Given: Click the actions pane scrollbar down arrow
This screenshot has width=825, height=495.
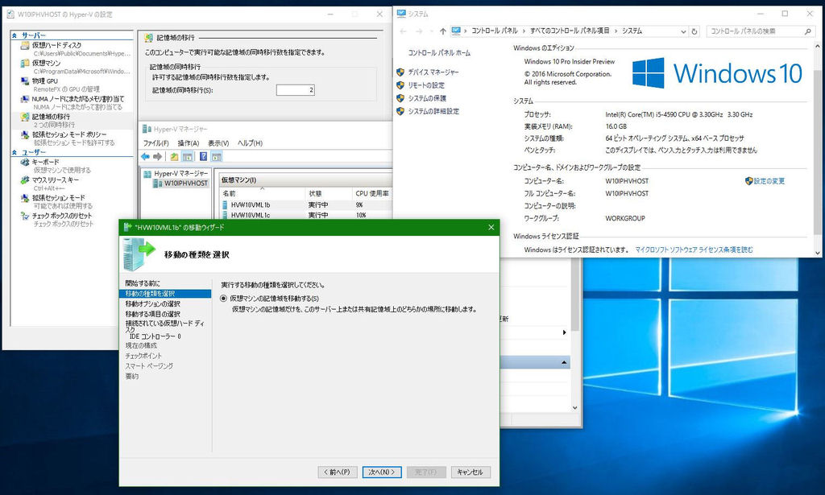Looking at the screenshot, I should [x=574, y=408].
